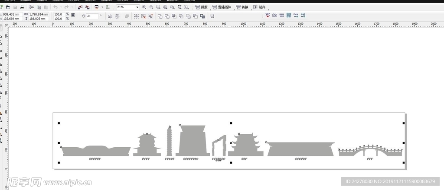Click the Import icon
Image resolution: width=444 pixels, height=190 pixels.
[80, 7]
